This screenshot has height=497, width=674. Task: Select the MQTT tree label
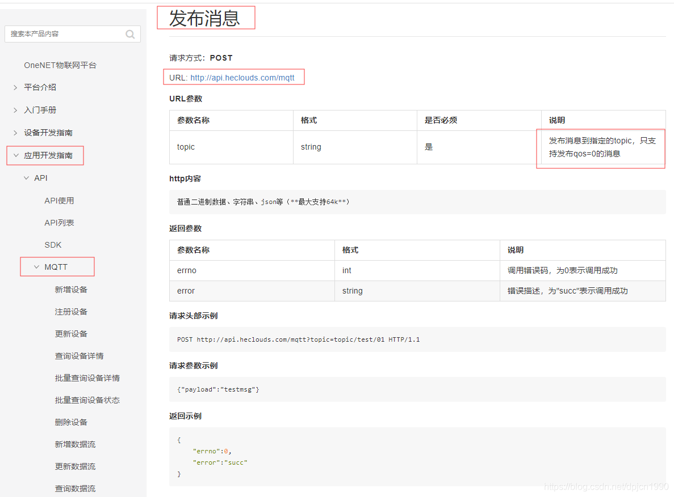click(56, 267)
